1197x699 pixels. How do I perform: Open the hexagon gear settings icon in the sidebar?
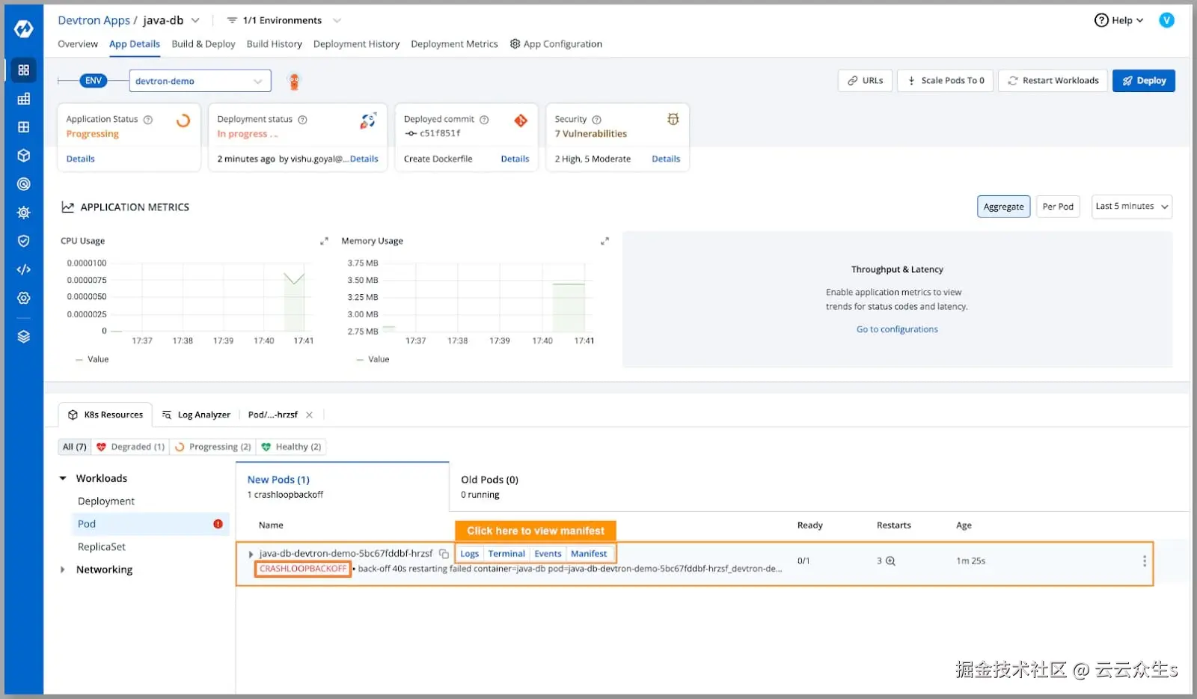pos(24,298)
